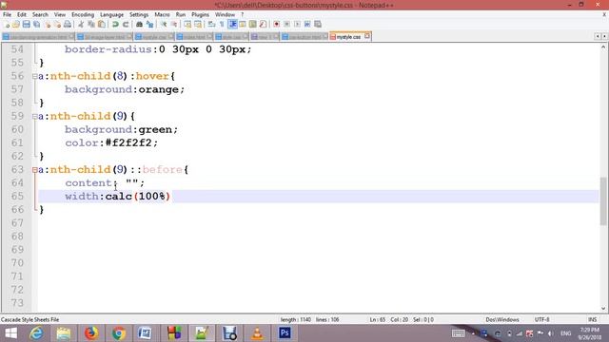Screen dimensions: 609x342
Task: Select the active mystyle.css tab
Action: click(x=348, y=37)
